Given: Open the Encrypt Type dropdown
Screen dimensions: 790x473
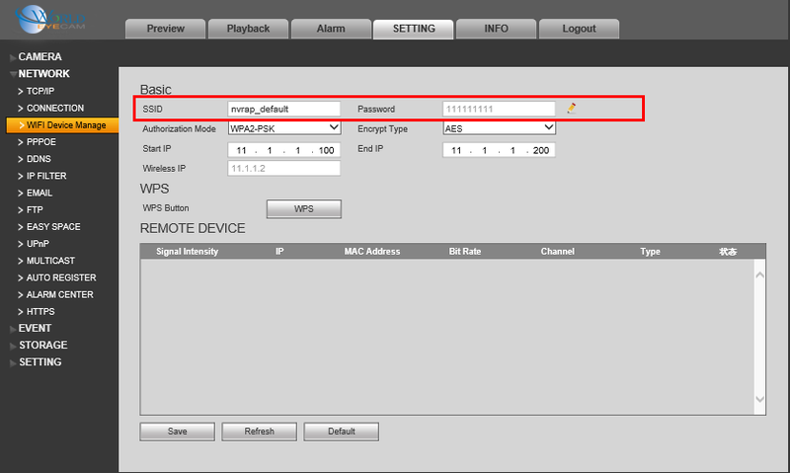Looking at the screenshot, I should point(500,128).
